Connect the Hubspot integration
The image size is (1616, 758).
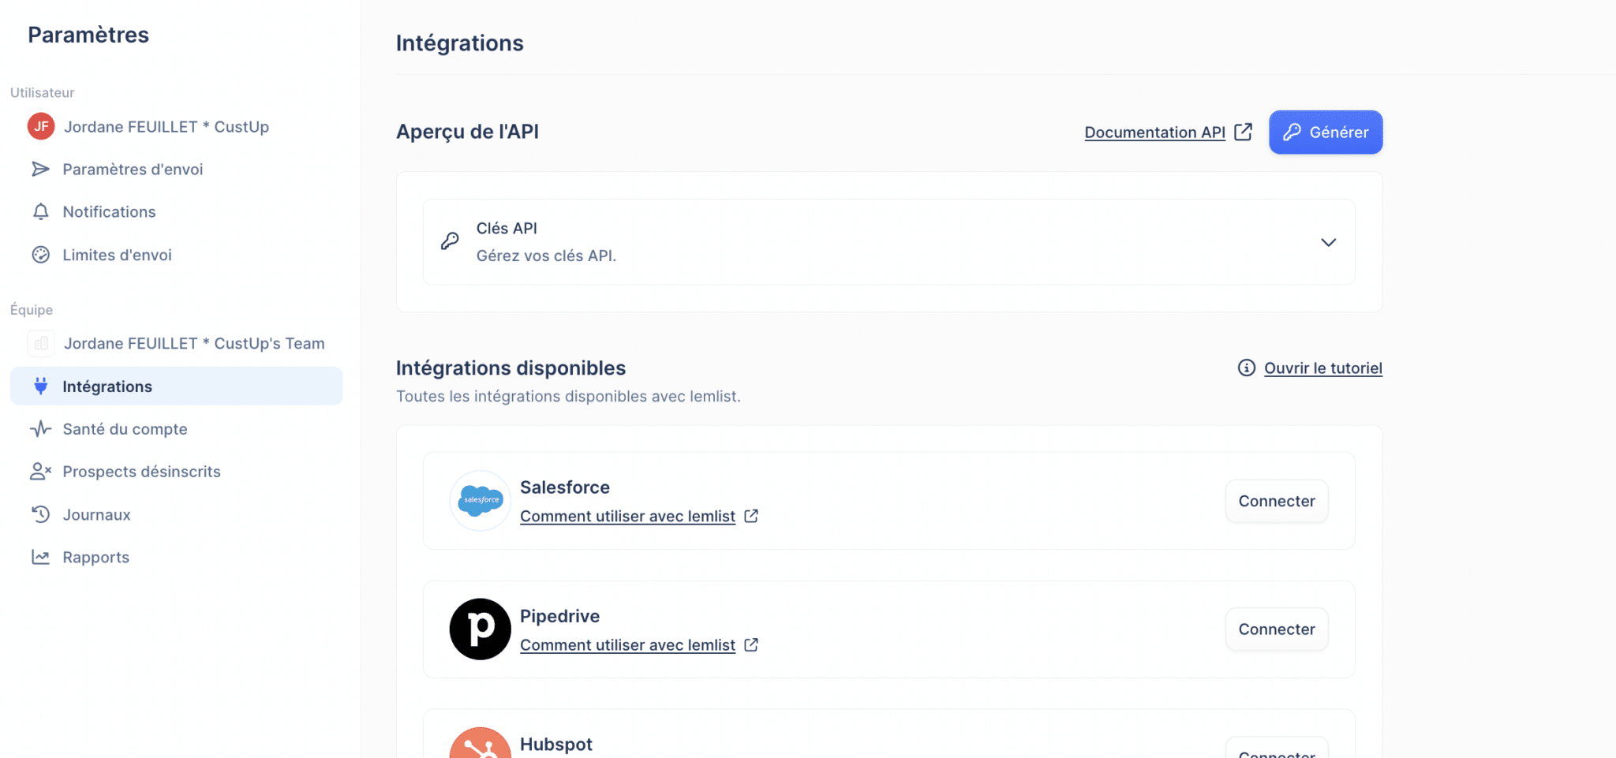1277,749
